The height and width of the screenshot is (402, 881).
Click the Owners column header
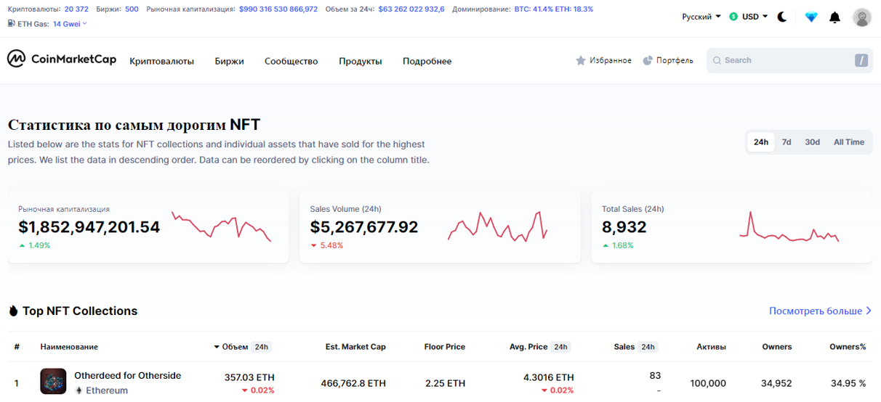coord(777,347)
